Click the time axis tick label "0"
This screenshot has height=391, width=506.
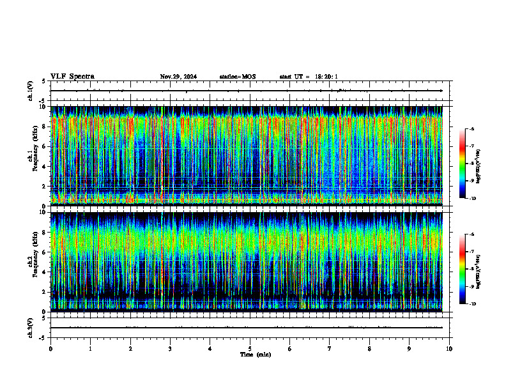[x=50, y=349]
